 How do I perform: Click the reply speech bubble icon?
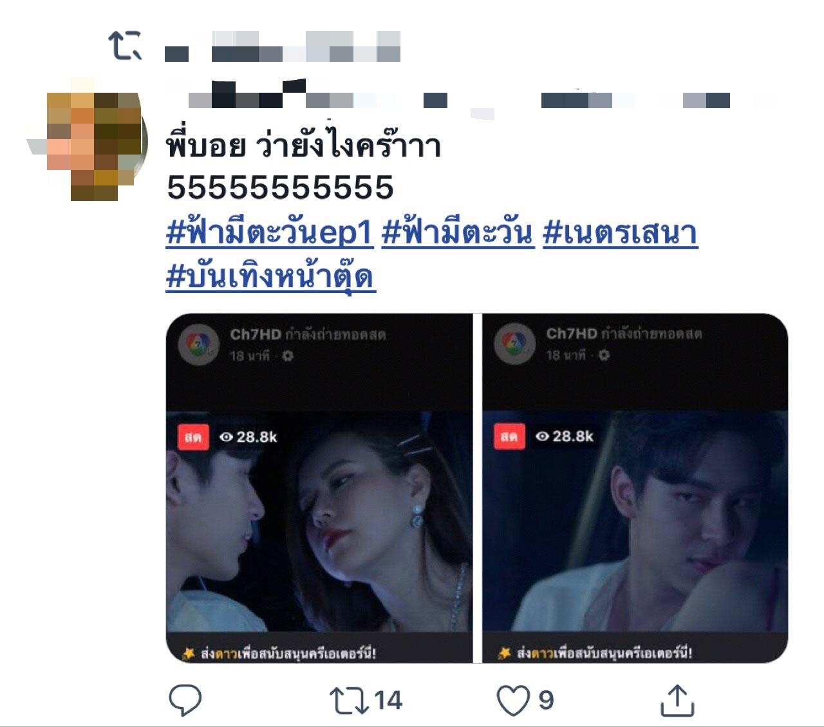coord(185,700)
